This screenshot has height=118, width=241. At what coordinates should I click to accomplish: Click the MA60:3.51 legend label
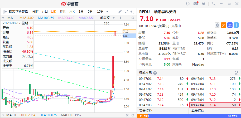(86, 18)
